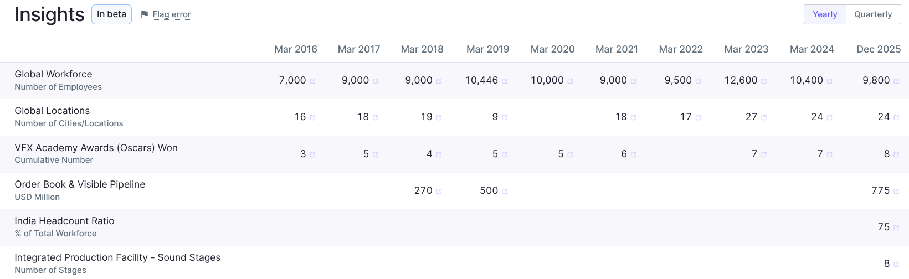
Task: Open source link icon for Mar 2016 workforce 7,000
Action: [x=312, y=81]
